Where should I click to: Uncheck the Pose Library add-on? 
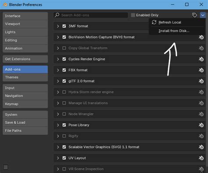64,125
